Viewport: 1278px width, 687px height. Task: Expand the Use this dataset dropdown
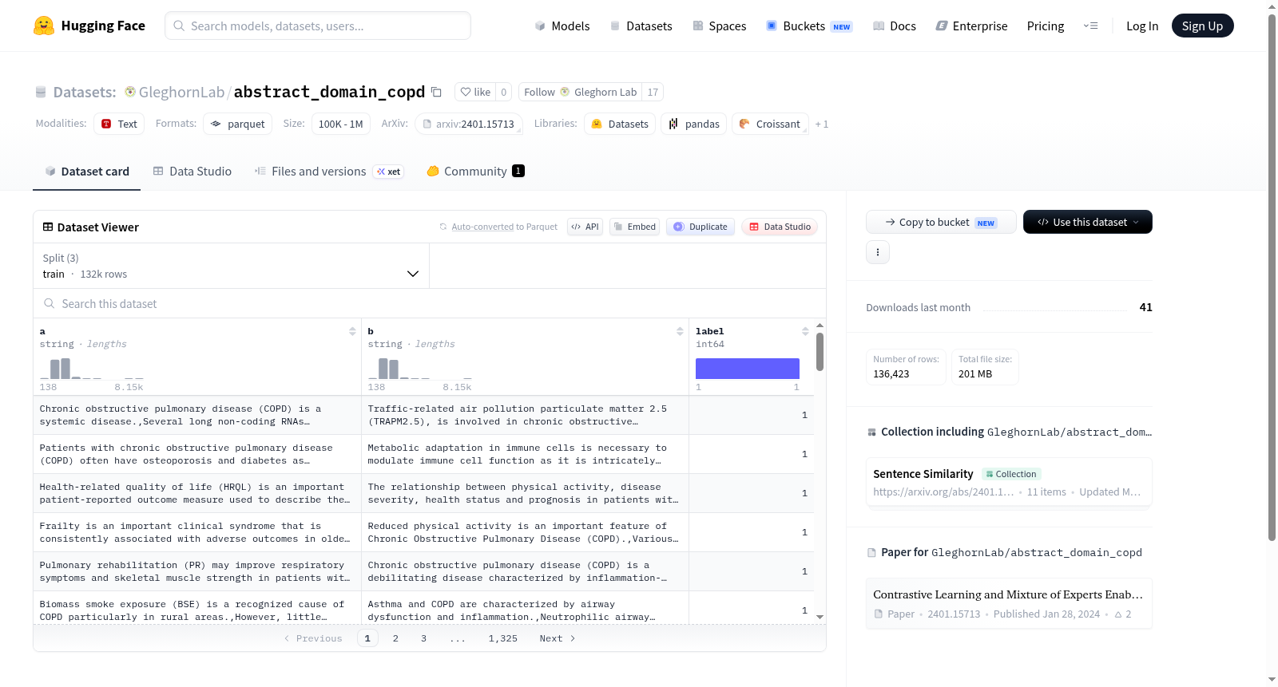1088,222
